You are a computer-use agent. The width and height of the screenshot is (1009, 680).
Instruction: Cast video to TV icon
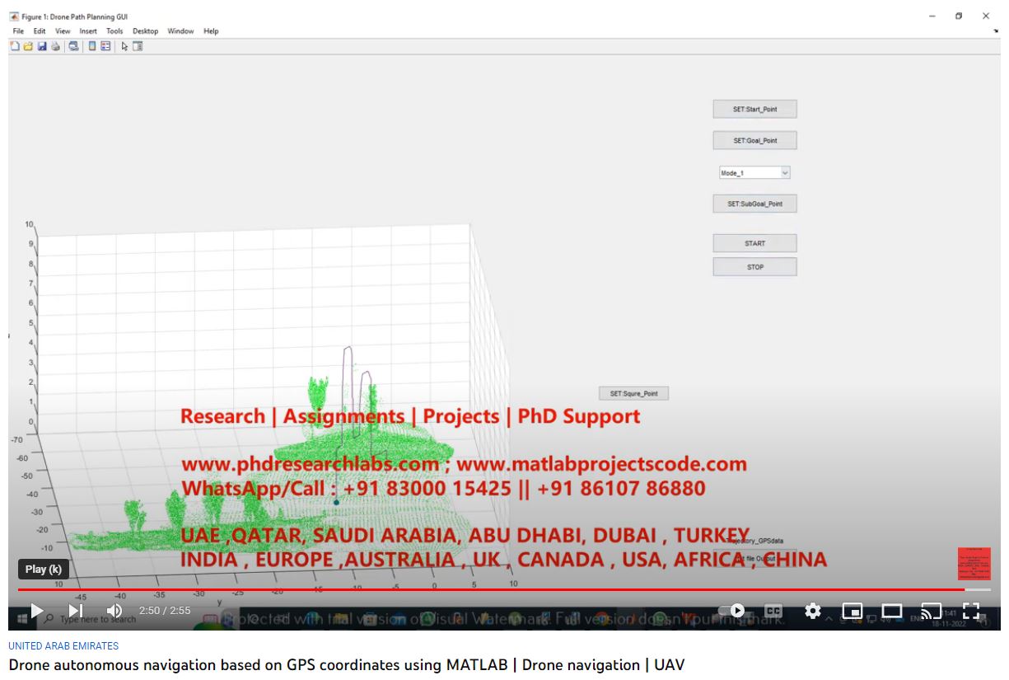click(932, 611)
